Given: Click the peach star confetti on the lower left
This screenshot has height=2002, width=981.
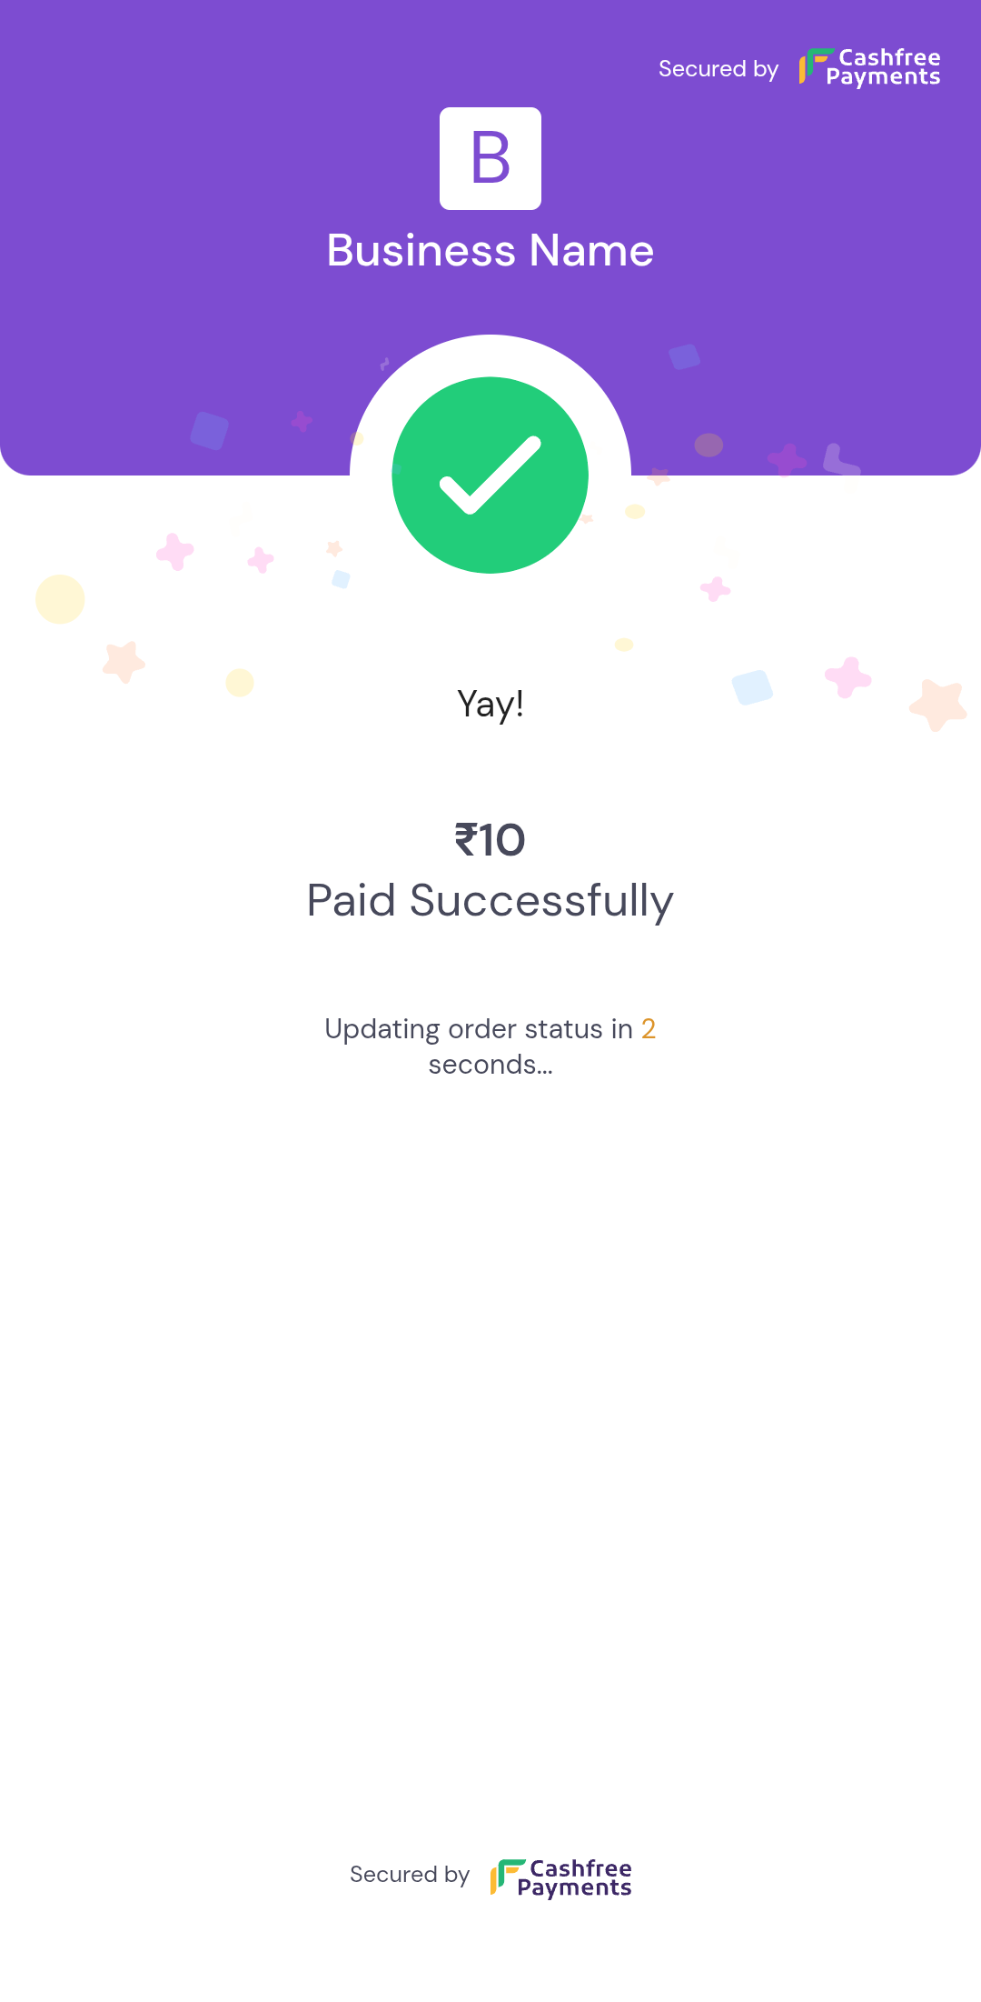Looking at the screenshot, I should pyautogui.click(x=124, y=661).
